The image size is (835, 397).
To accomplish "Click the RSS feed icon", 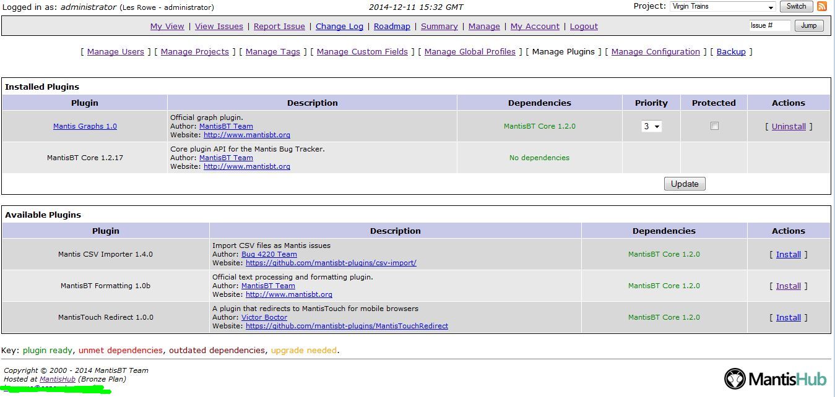I will tap(822, 7).
